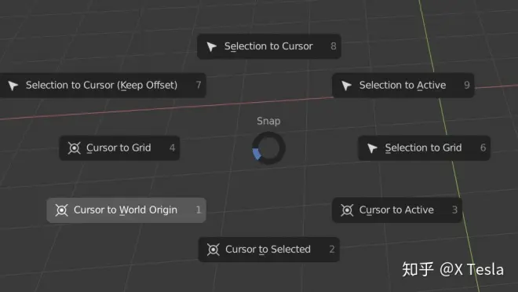Click shortcut number 7 label
Image resolution: width=518 pixels, height=292 pixels.
[199, 86]
